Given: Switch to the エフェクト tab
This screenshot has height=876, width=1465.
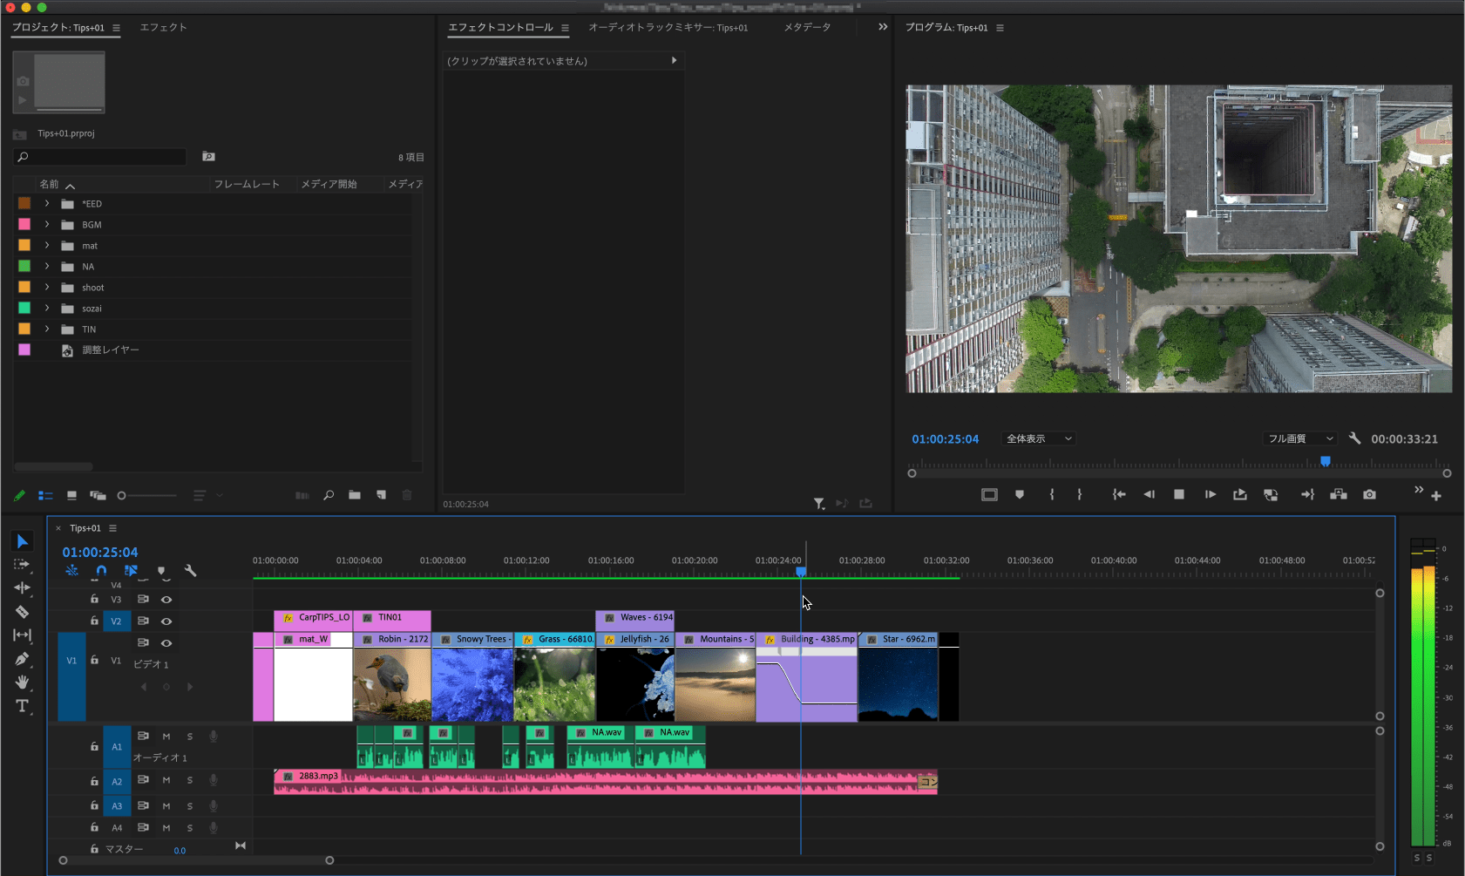Looking at the screenshot, I should click(163, 28).
